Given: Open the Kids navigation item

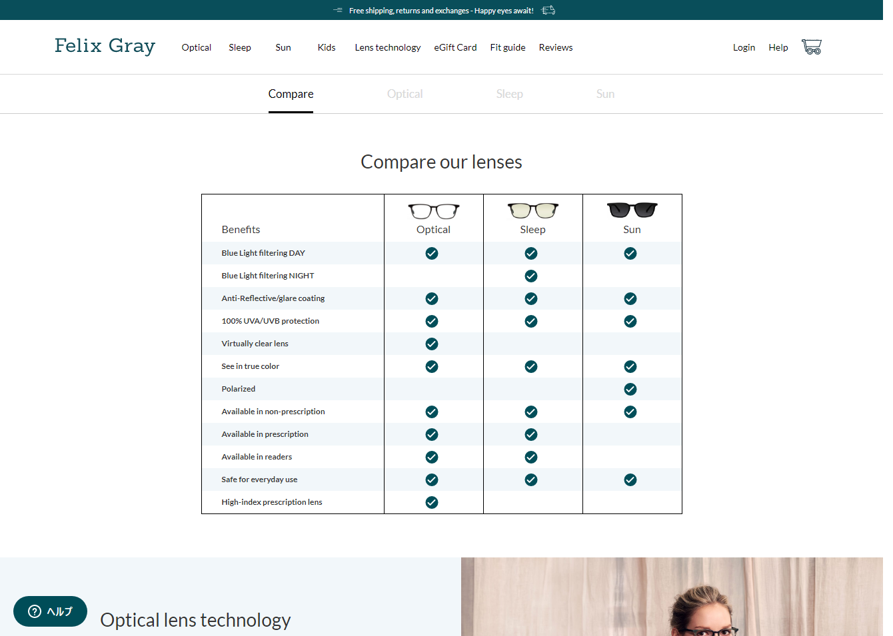Looking at the screenshot, I should [327, 47].
